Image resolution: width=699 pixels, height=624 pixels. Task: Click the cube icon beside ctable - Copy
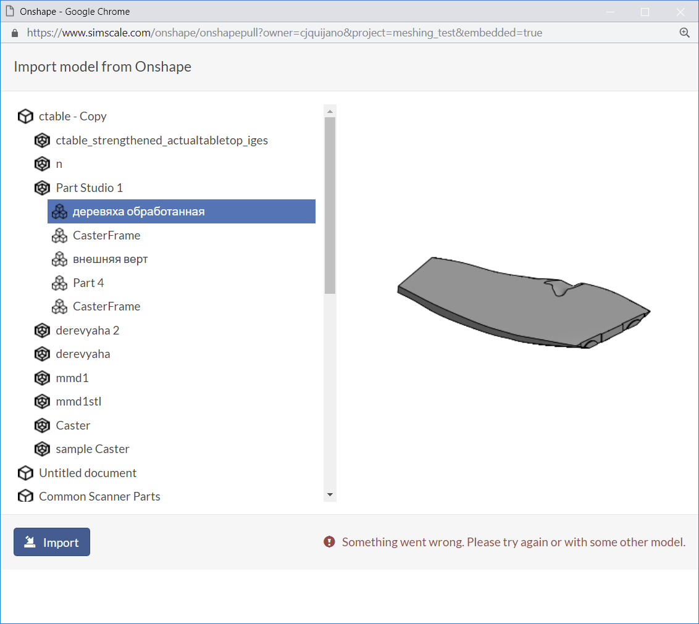25,116
